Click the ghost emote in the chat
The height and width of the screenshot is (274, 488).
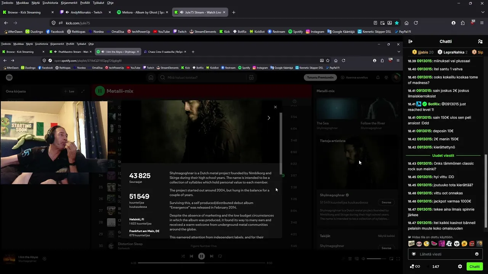point(449,244)
